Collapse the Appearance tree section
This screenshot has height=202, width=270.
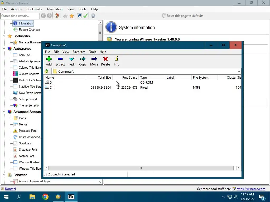(x=4, y=49)
